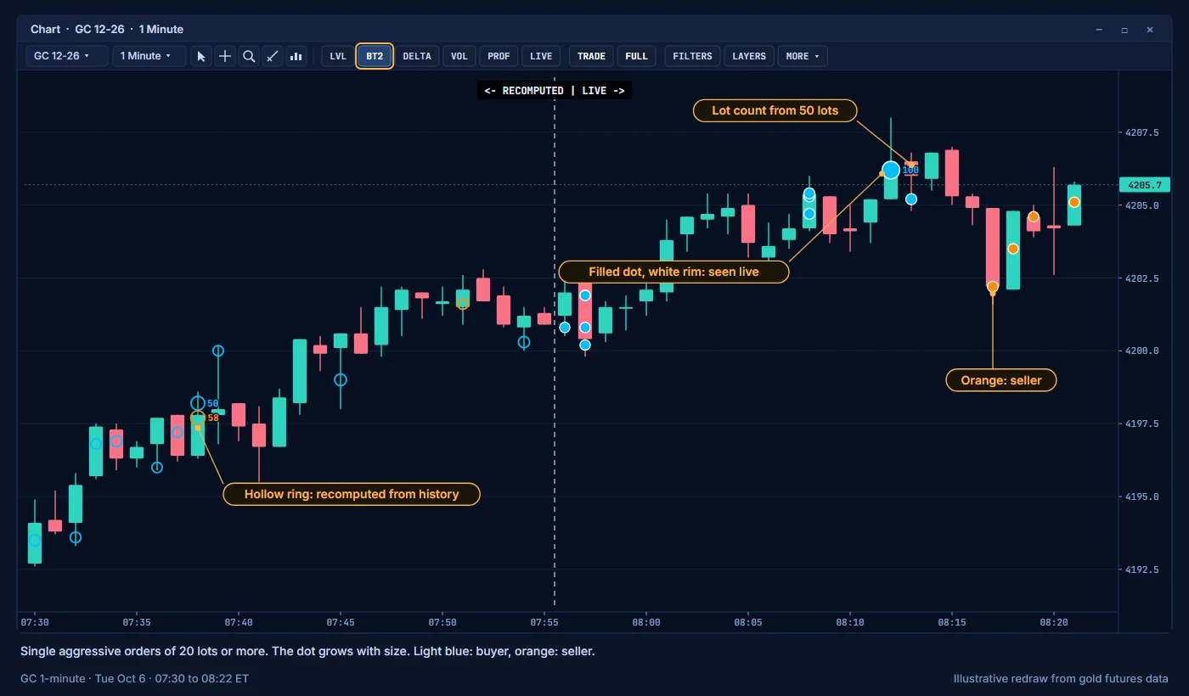Click the hollow buyer ring labeled 50

198,403
